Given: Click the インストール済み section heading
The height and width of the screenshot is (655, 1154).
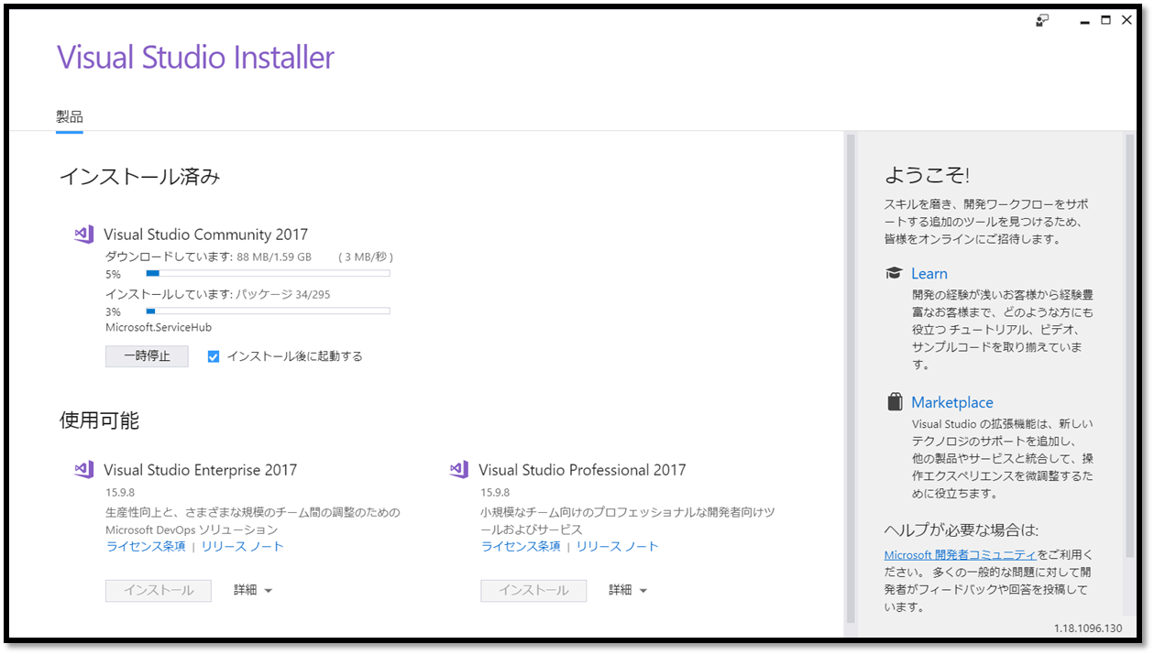Looking at the screenshot, I should pyautogui.click(x=140, y=177).
